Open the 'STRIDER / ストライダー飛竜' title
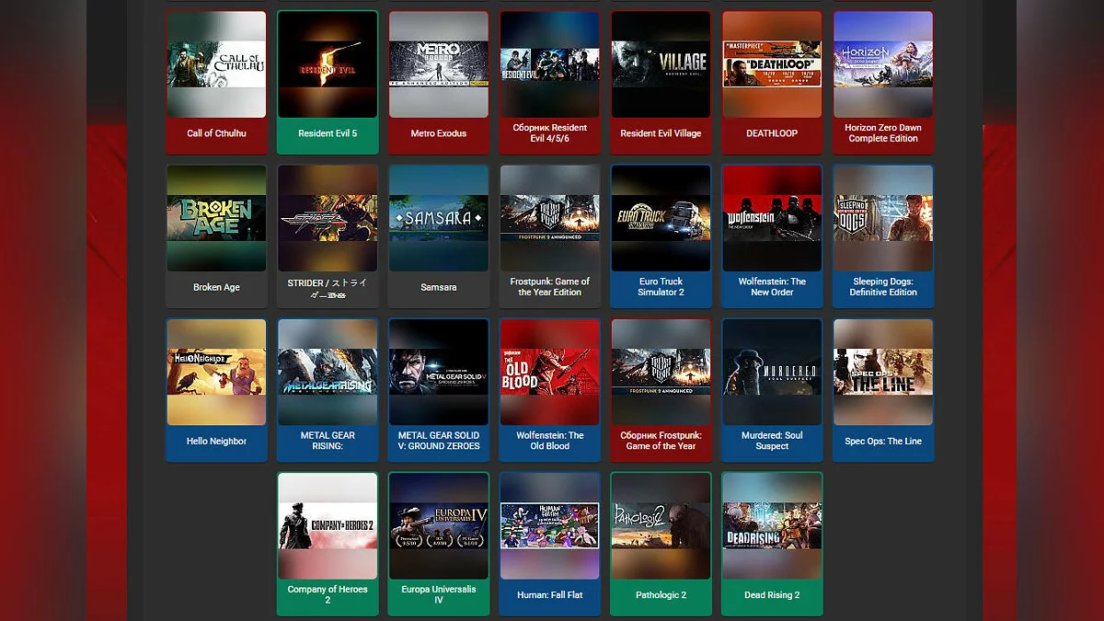 click(x=328, y=289)
